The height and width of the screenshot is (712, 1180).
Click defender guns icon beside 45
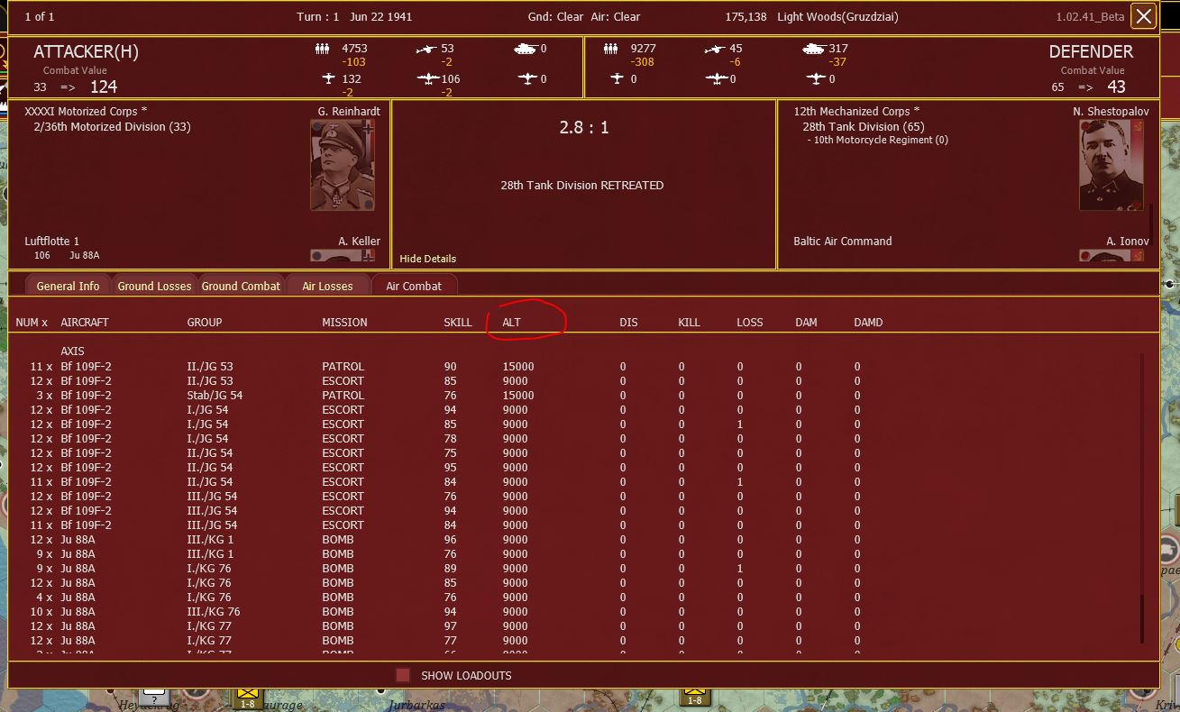coord(715,49)
